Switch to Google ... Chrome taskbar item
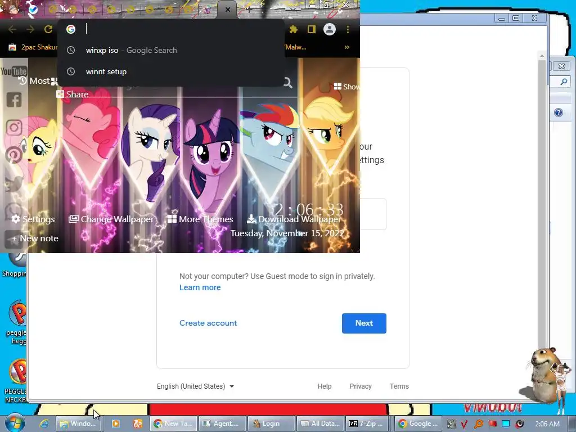The height and width of the screenshot is (432, 576). [418, 424]
